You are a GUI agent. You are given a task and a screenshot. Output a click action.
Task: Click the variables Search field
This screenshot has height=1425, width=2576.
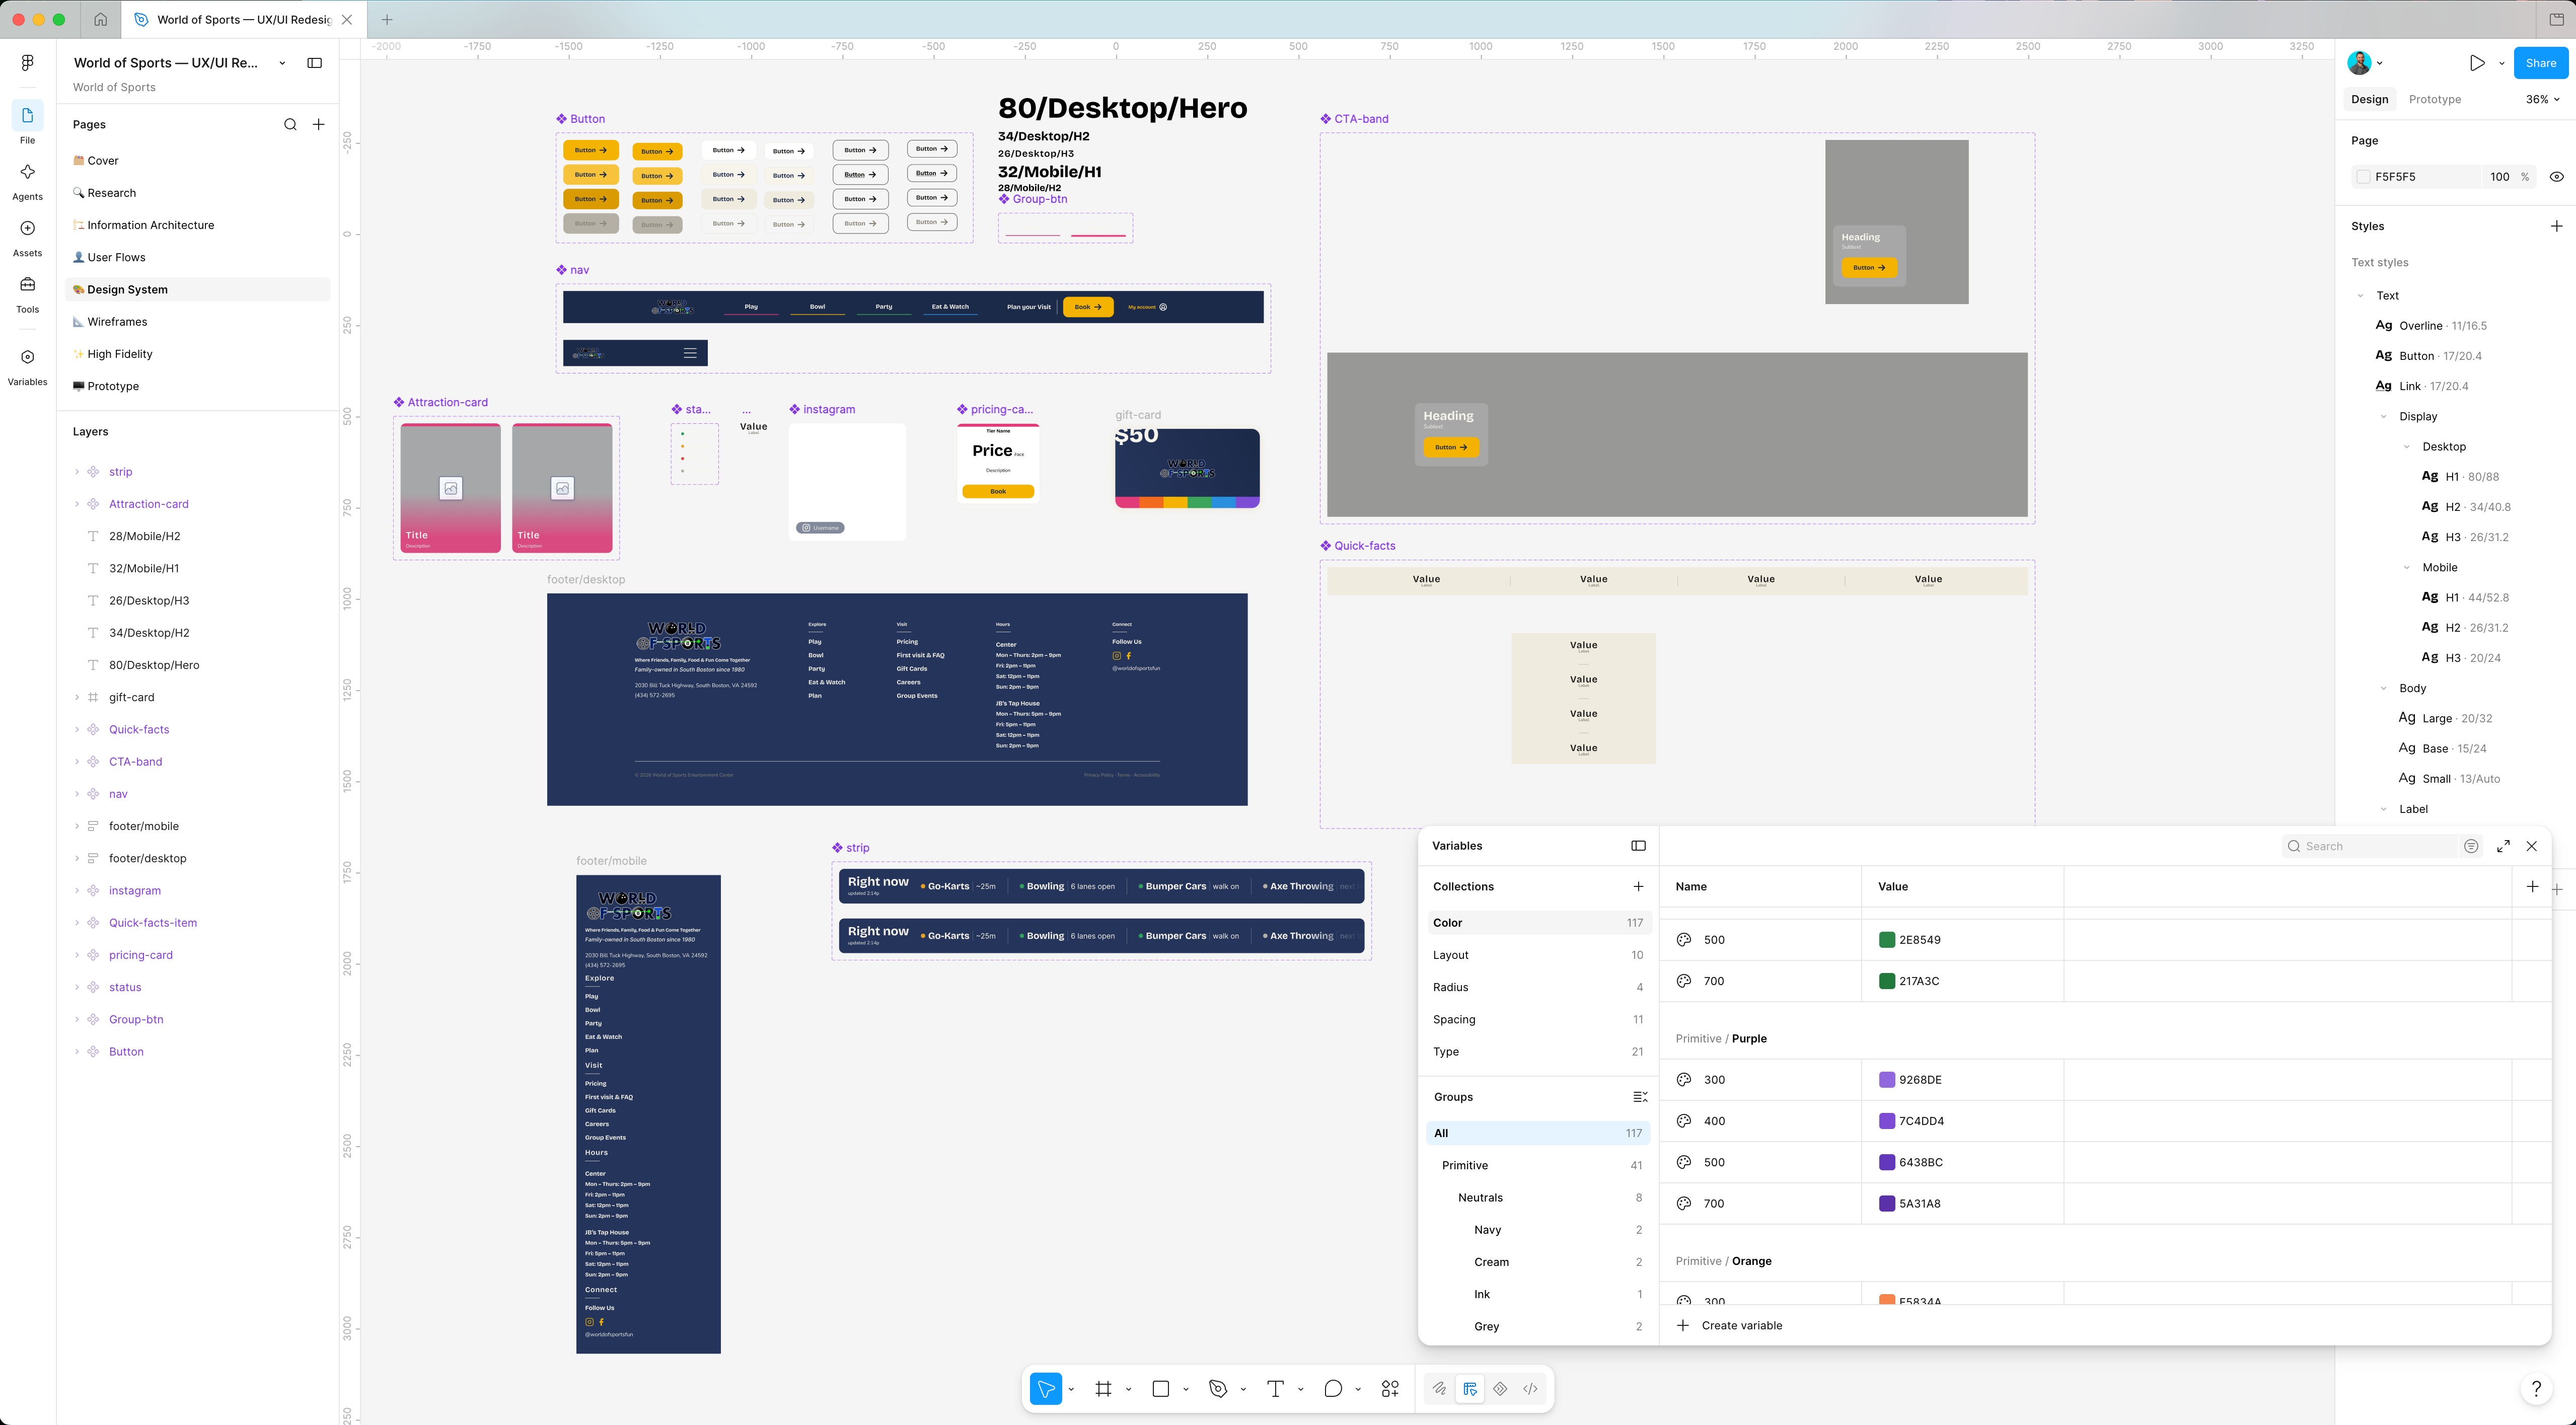click(x=2370, y=846)
